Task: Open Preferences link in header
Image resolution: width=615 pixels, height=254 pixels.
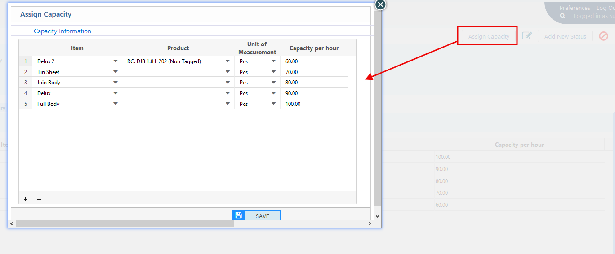Action: coord(575,8)
